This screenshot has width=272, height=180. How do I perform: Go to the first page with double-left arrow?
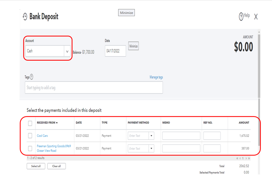click(x=237, y=158)
